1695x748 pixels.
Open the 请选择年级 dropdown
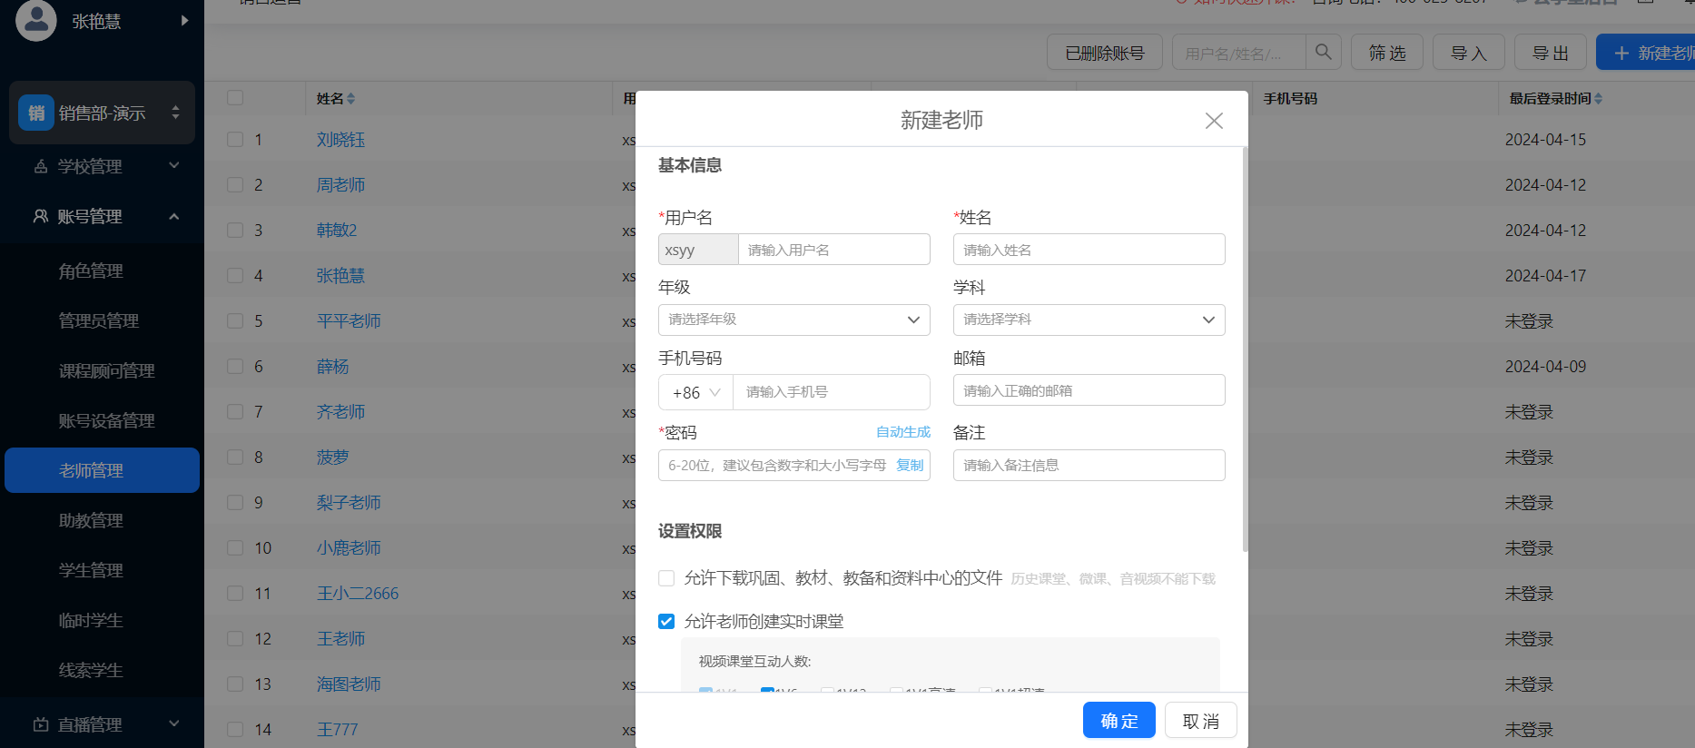[793, 320]
